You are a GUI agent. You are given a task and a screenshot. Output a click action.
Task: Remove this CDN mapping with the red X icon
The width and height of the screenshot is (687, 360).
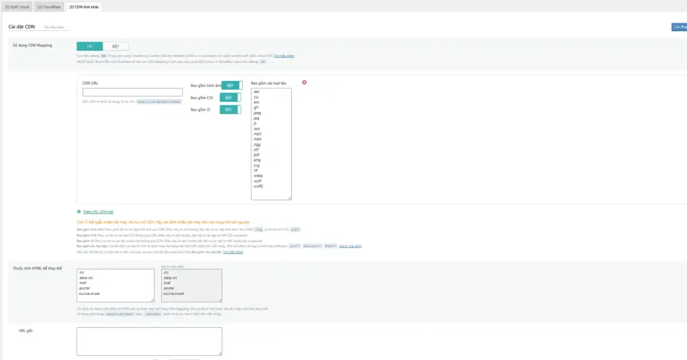coord(304,82)
